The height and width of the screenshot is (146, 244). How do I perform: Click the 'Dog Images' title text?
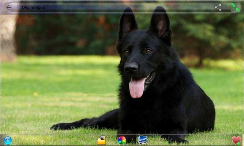(33, 7)
